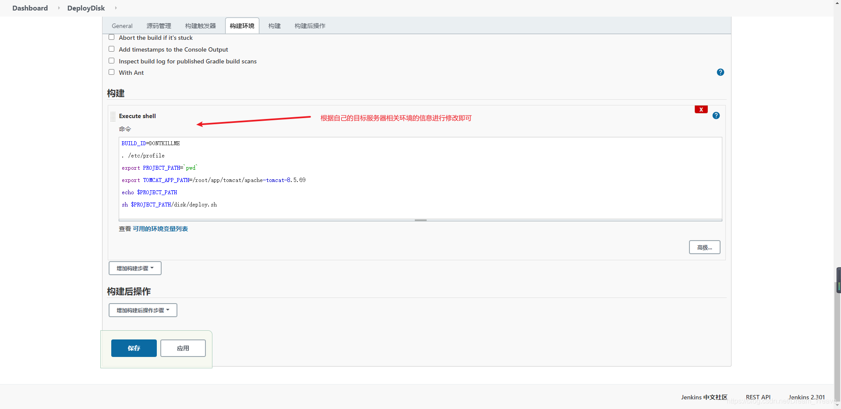Toggle the With Ant checkbox

click(x=111, y=72)
